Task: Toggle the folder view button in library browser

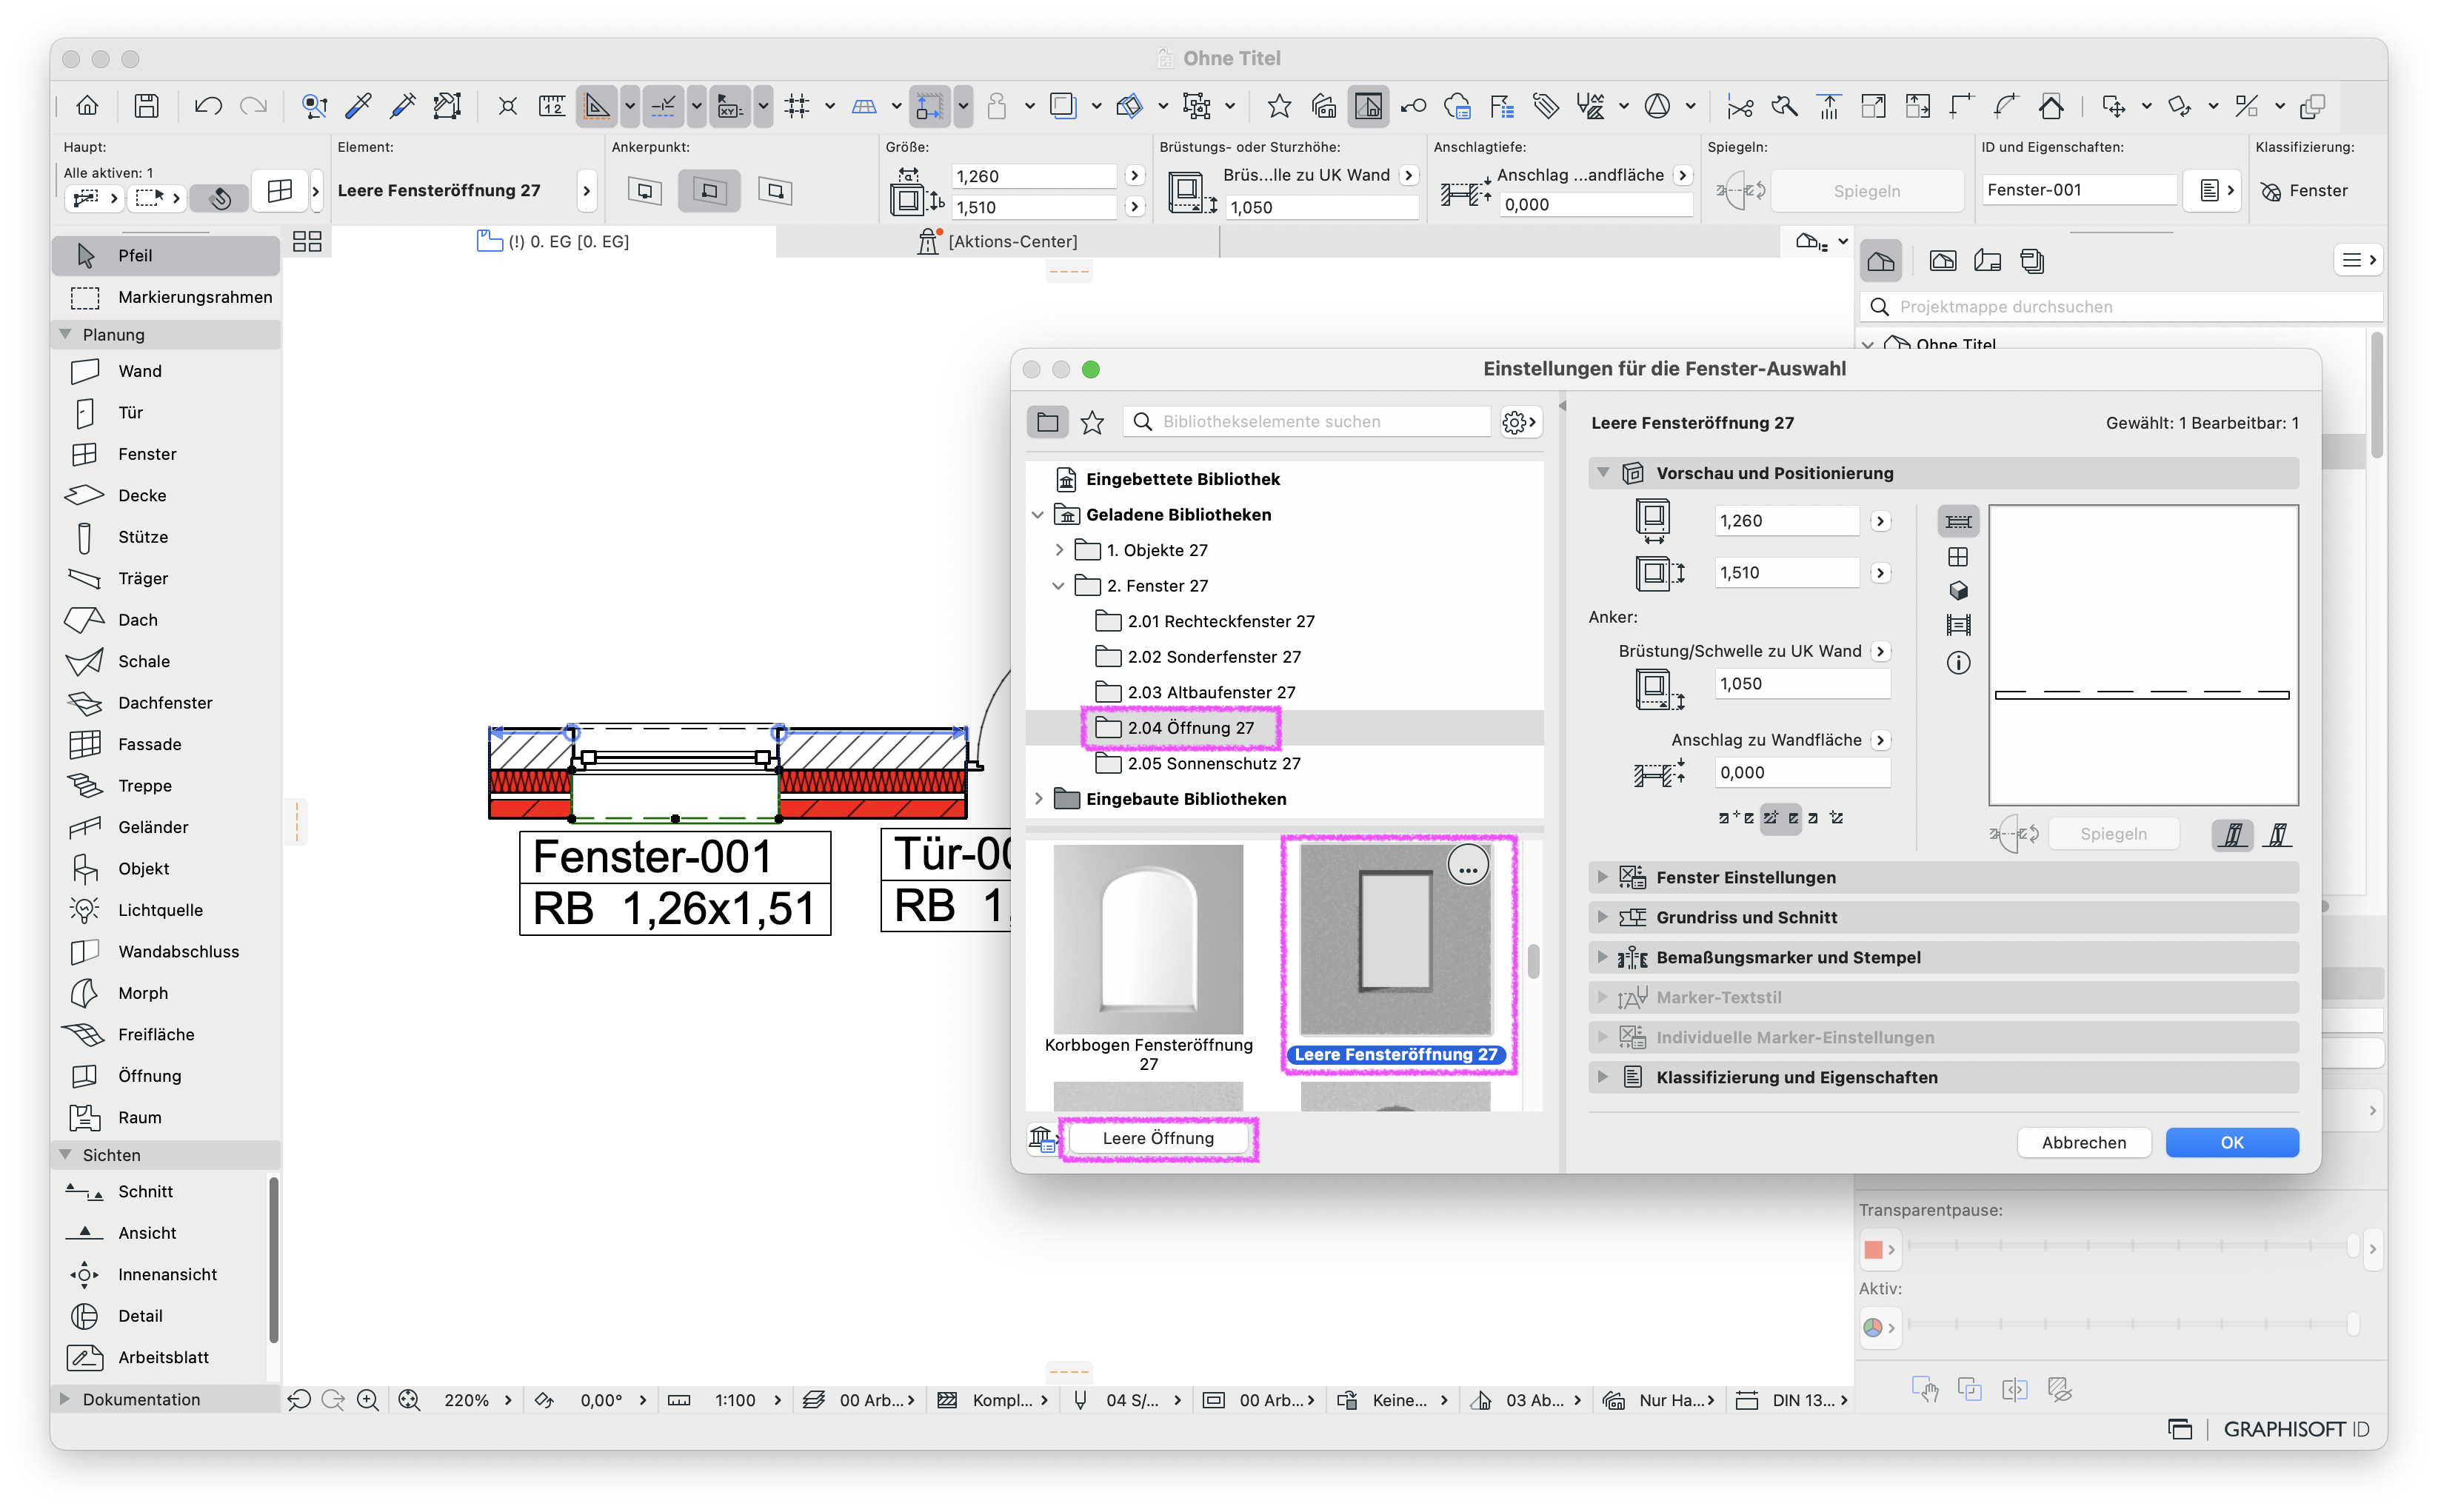Action: point(1047,422)
